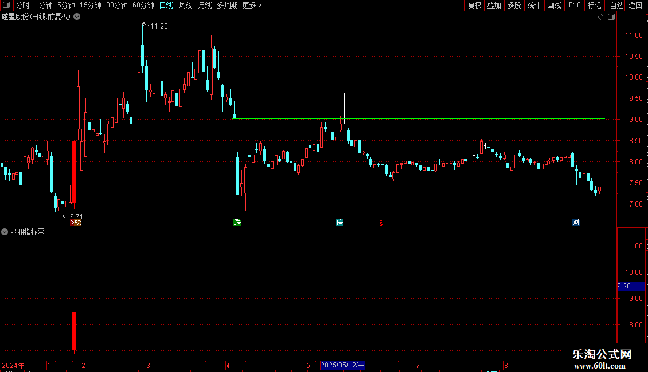Select the 60分钟 period tab
The width and height of the screenshot is (648, 372).
[143, 5]
